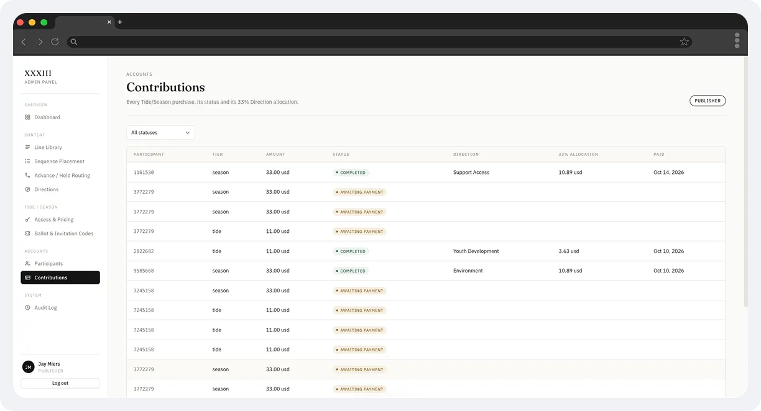Select participant 2822682 in the table
This screenshot has width=761, height=411.
(144, 251)
